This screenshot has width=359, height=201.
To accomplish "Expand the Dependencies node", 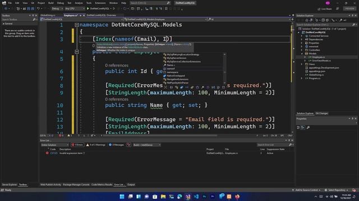I will click(302, 40).
